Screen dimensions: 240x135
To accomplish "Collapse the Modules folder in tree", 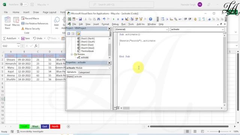I will point(72,54).
